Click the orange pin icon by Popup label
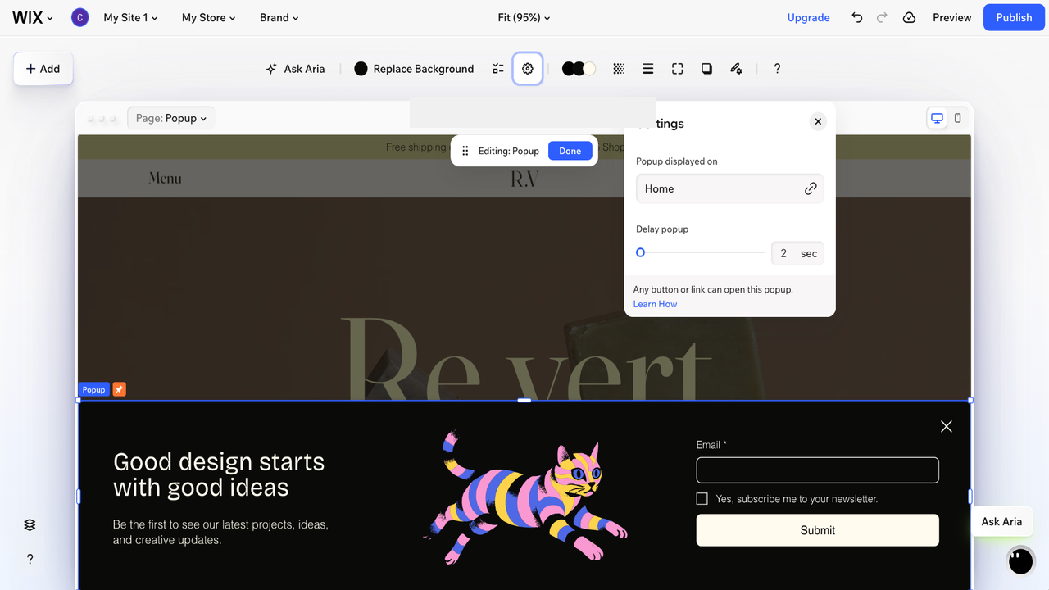 point(119,389)
